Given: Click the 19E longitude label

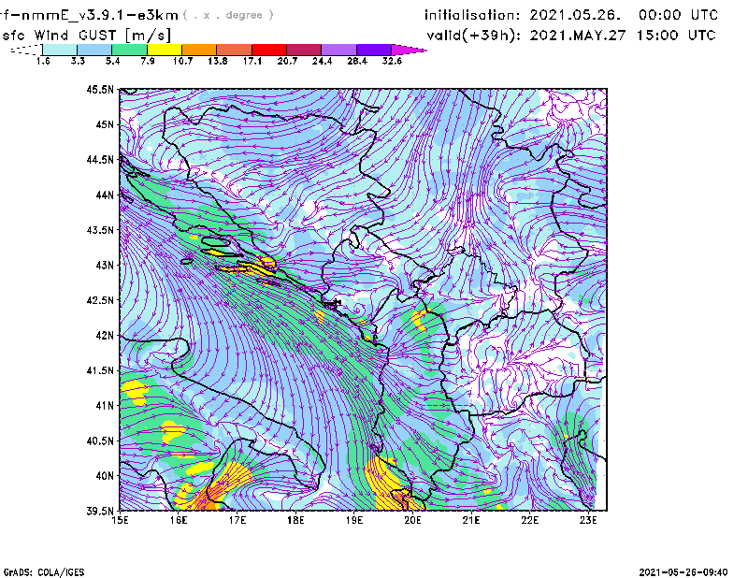Looking at the screenshot, I should [354, 520].
